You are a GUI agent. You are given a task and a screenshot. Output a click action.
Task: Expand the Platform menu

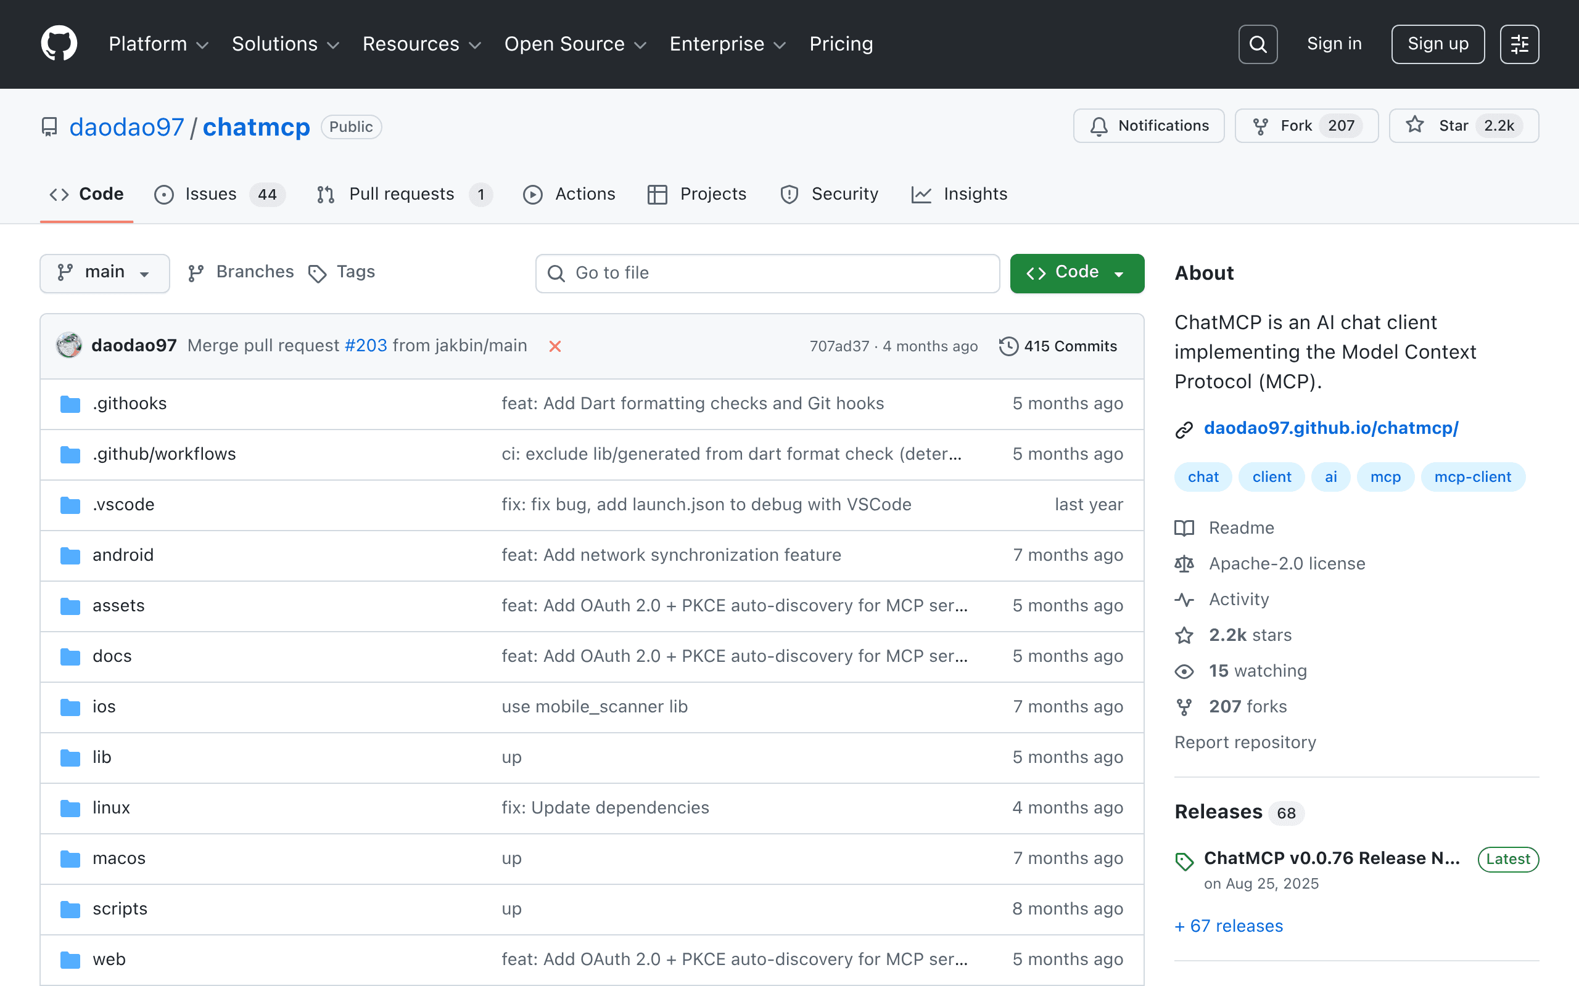pos(159,44)
